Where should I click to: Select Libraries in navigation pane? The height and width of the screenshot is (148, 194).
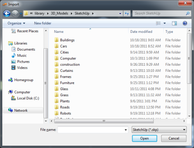coord(18,43)
